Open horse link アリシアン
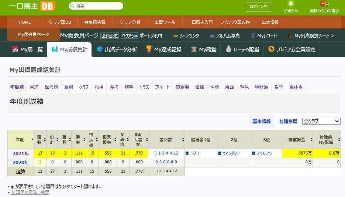Viewport: 345px width, 197px height. point(264,153)
